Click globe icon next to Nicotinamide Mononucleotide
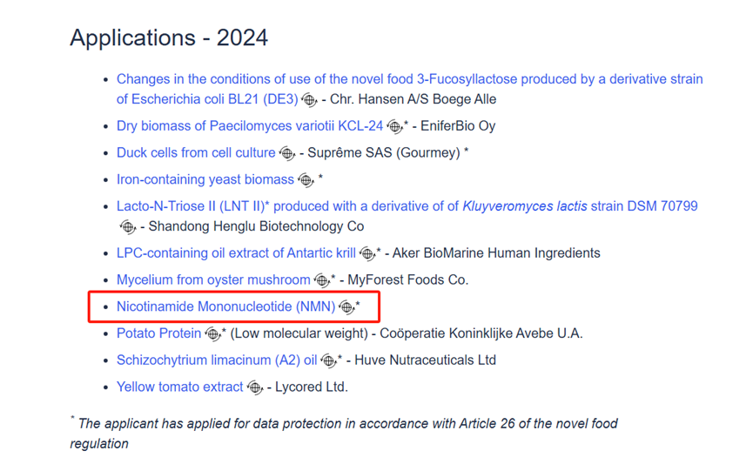 (346, 307)
